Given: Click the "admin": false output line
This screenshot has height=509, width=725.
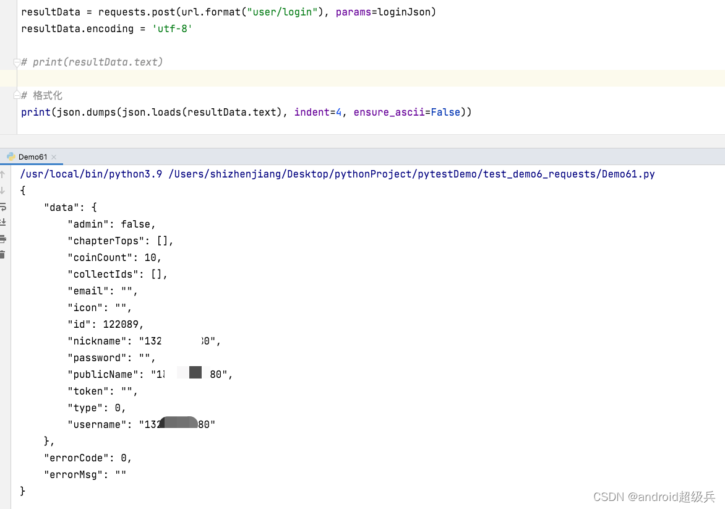Looking at the screenshot, I should pos(111,225).
